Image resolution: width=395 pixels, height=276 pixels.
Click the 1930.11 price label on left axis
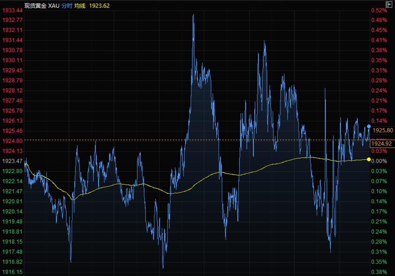pyautogui.click(x=12, y=60)
